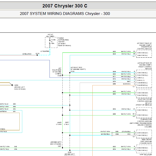Click the "HOT AT ALL TIMES" label
Screen dimensions: 156x156
point(50,36)
